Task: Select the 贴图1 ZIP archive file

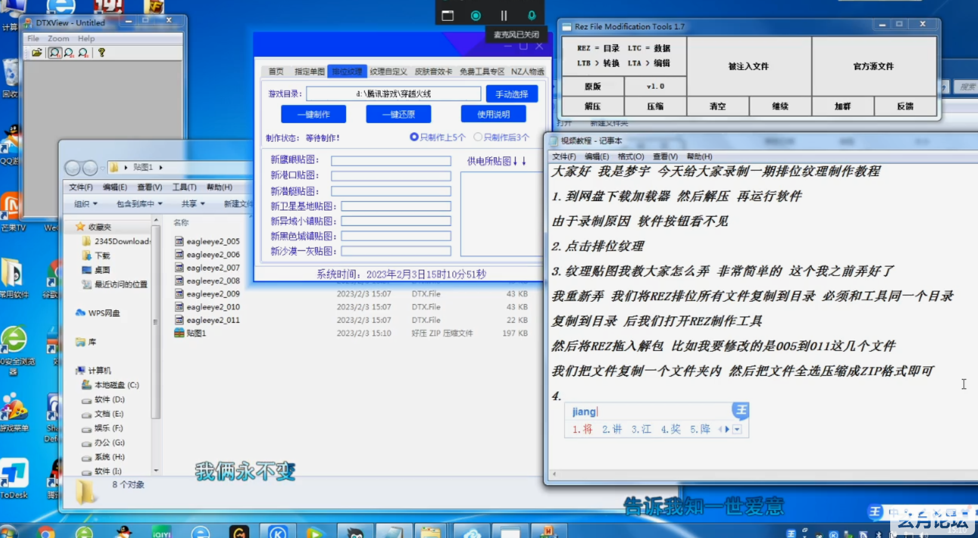Action: click(x=190, y=333)
